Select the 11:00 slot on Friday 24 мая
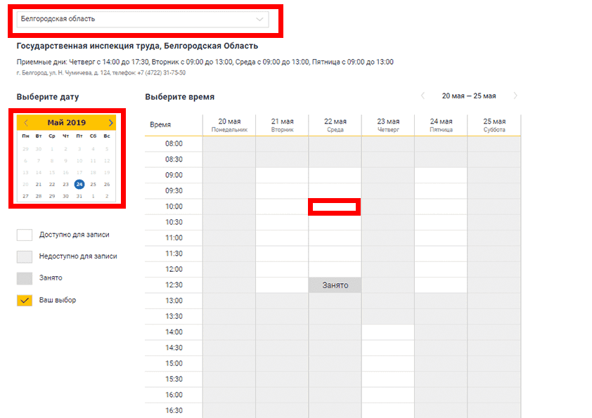Image resolution: width=592 pixels, height=418 pixels. click(440, 238)
